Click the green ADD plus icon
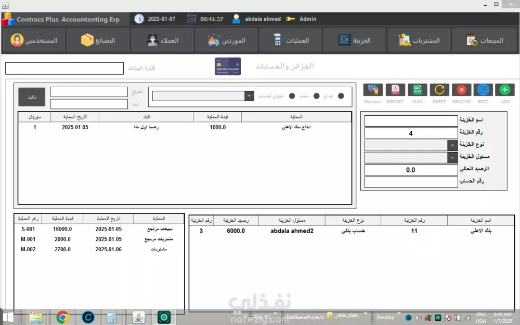 [x=504, y=89]
